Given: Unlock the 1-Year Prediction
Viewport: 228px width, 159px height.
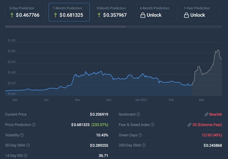Looking at the screenshot, I should tap(200, 12).
